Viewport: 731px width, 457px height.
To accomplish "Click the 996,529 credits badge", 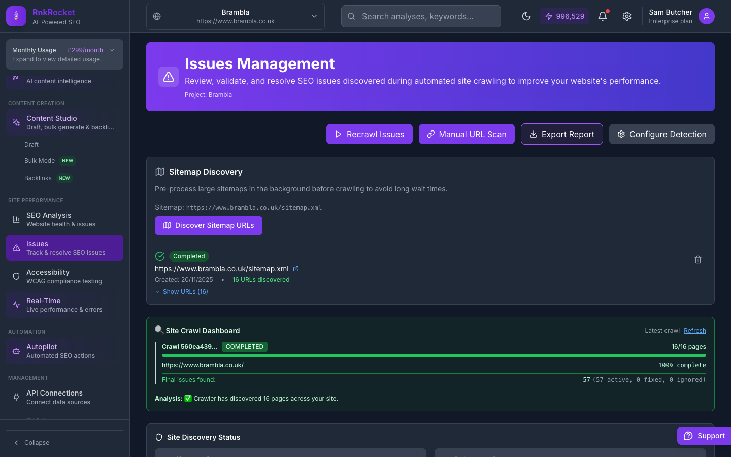I will point(564,16).
